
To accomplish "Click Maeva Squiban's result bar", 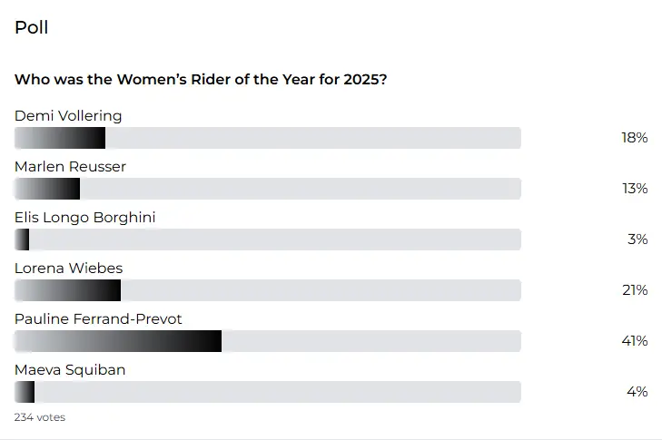I will tap(268, 392).
